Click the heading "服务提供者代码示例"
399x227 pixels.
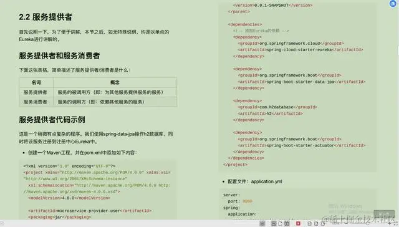pyautogui.click(x=52, y=120)
